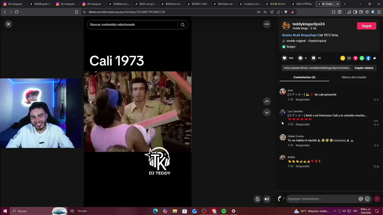Save the video with the bookmark icon
The height and width of the screenshot is (215, 383).
tap(313, 58)
